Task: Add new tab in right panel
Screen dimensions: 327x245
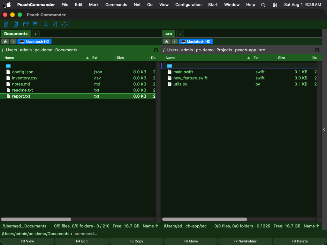Action: [x=180, y=34]
